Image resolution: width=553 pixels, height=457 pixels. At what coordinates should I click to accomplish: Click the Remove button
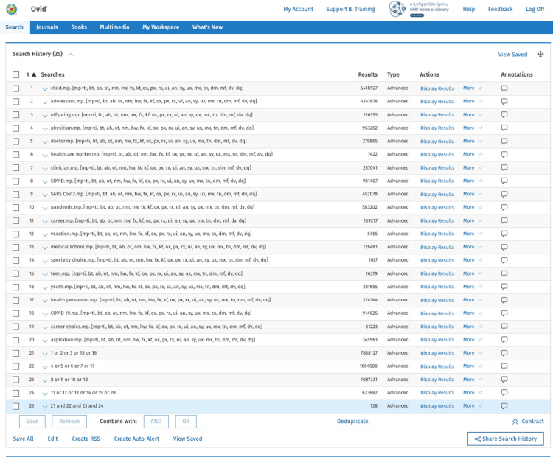[x=69, y=422]
